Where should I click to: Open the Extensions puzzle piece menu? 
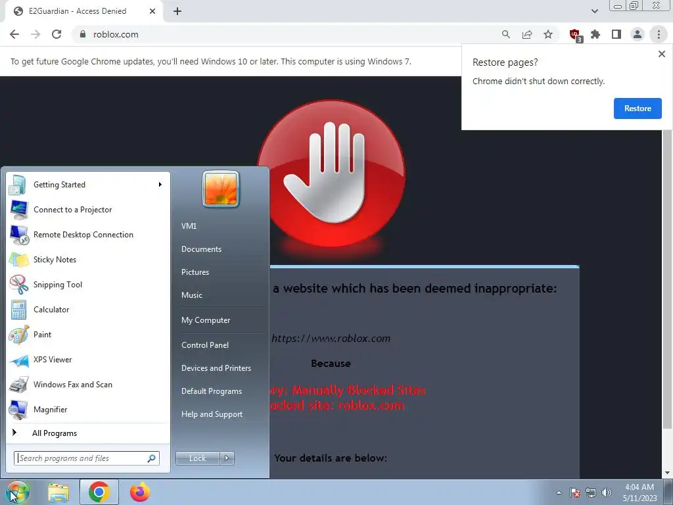click(x=595, y=34)
